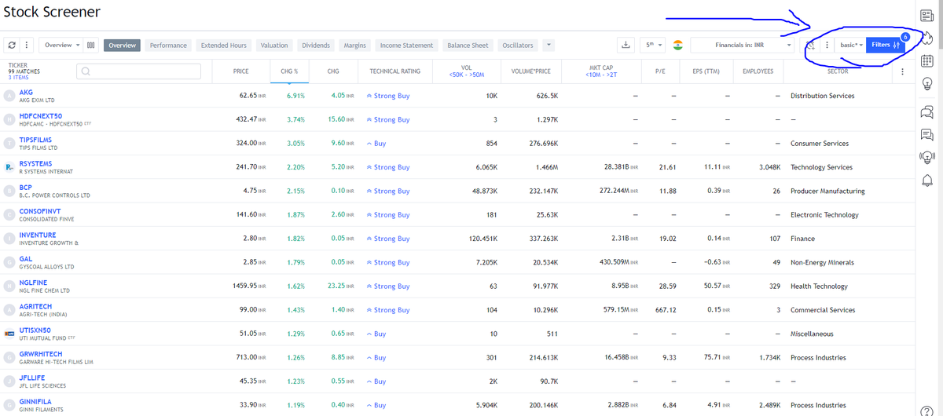Screen dimensions: 943x416
Task: Sort by the P/E column header
Action: coord(659,71)
